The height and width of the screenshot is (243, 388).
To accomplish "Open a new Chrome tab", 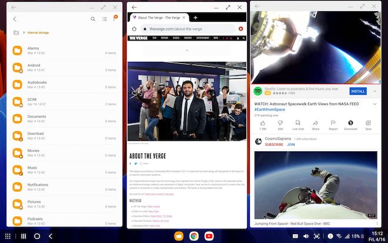I will 196,18.
